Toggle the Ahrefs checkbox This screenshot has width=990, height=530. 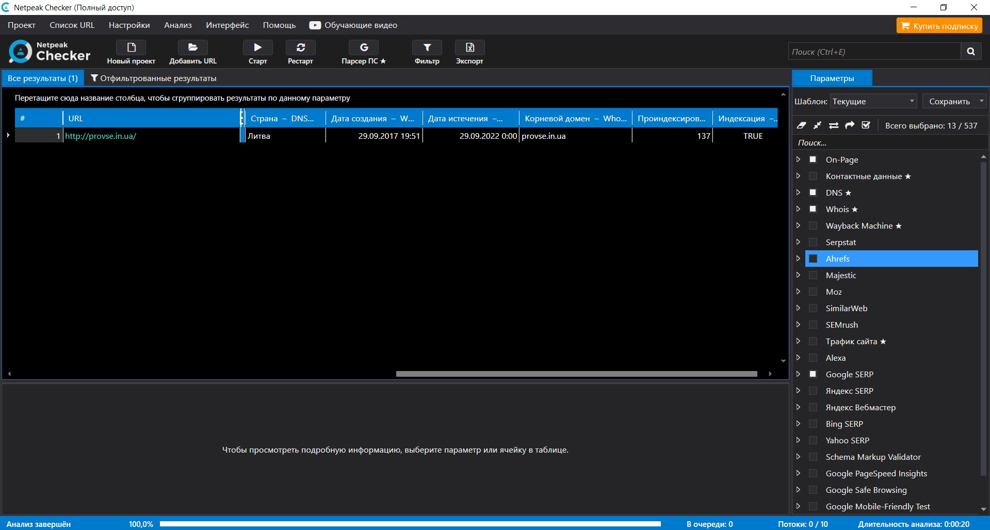point(813,259)
